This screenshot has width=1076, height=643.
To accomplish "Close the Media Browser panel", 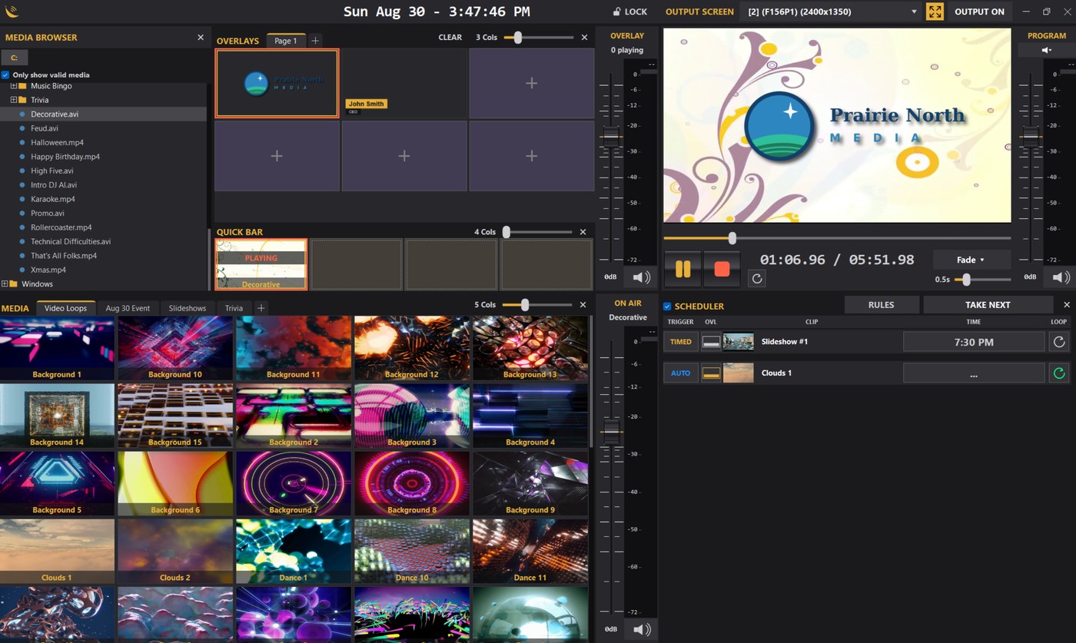I will [x=201, y=37].
